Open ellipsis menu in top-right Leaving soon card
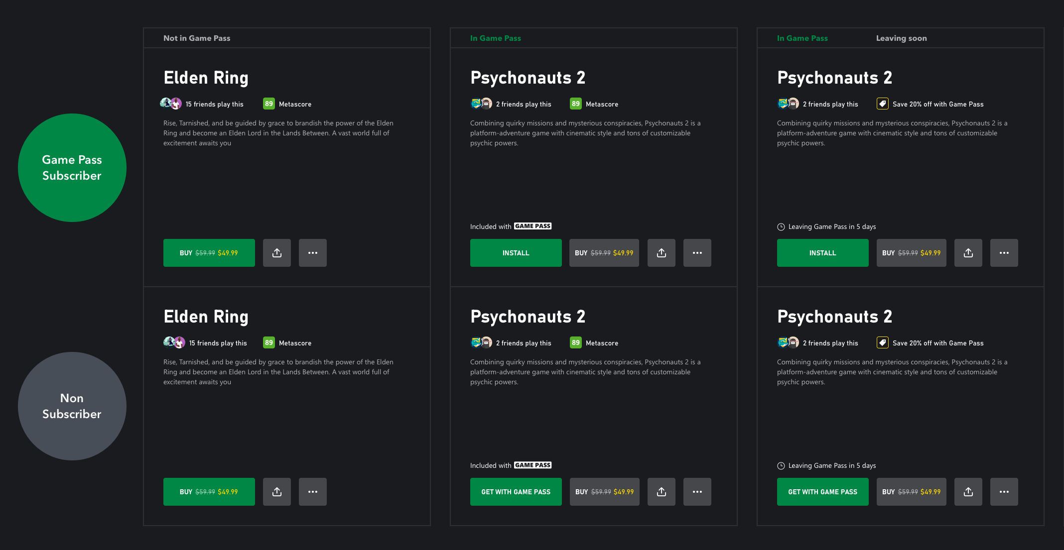The height and width of the screenshot is (550, 1064). 1004,253
